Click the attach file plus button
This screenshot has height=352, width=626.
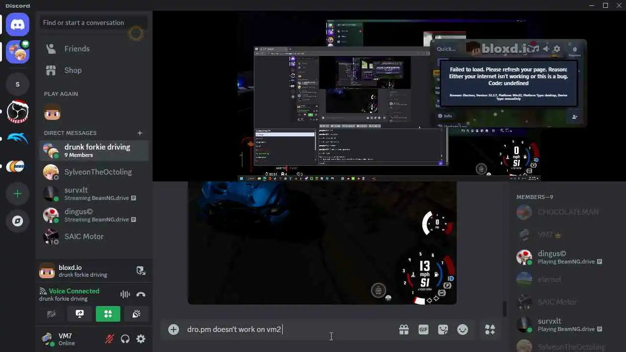pos(174,330)
